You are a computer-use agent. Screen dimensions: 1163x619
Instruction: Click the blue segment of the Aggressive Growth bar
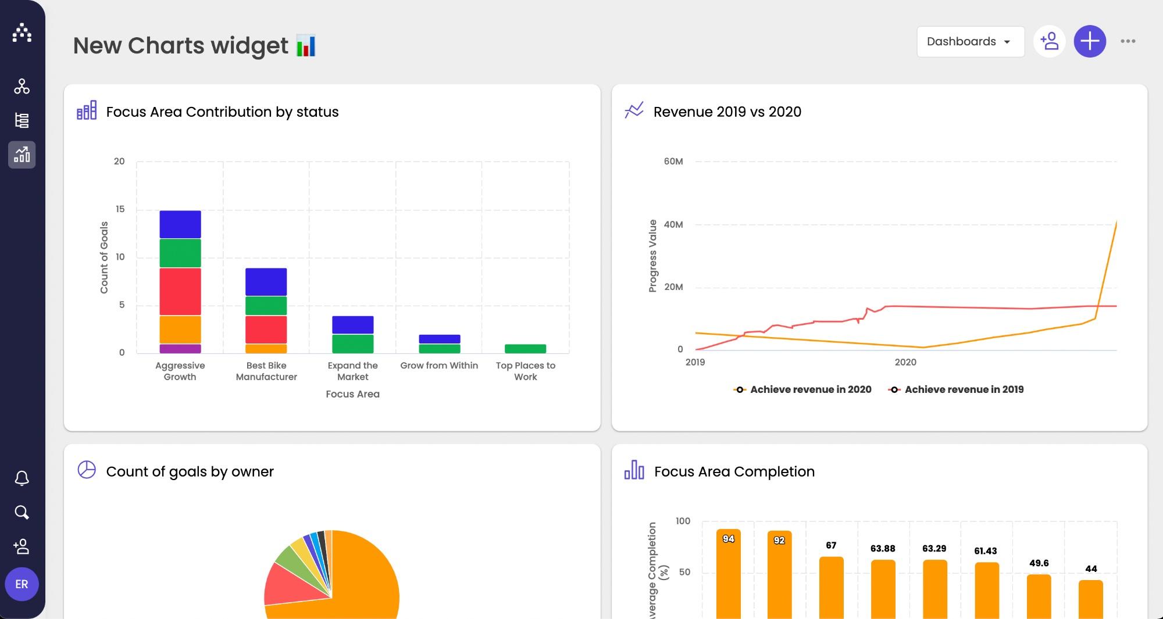[180, 224]
